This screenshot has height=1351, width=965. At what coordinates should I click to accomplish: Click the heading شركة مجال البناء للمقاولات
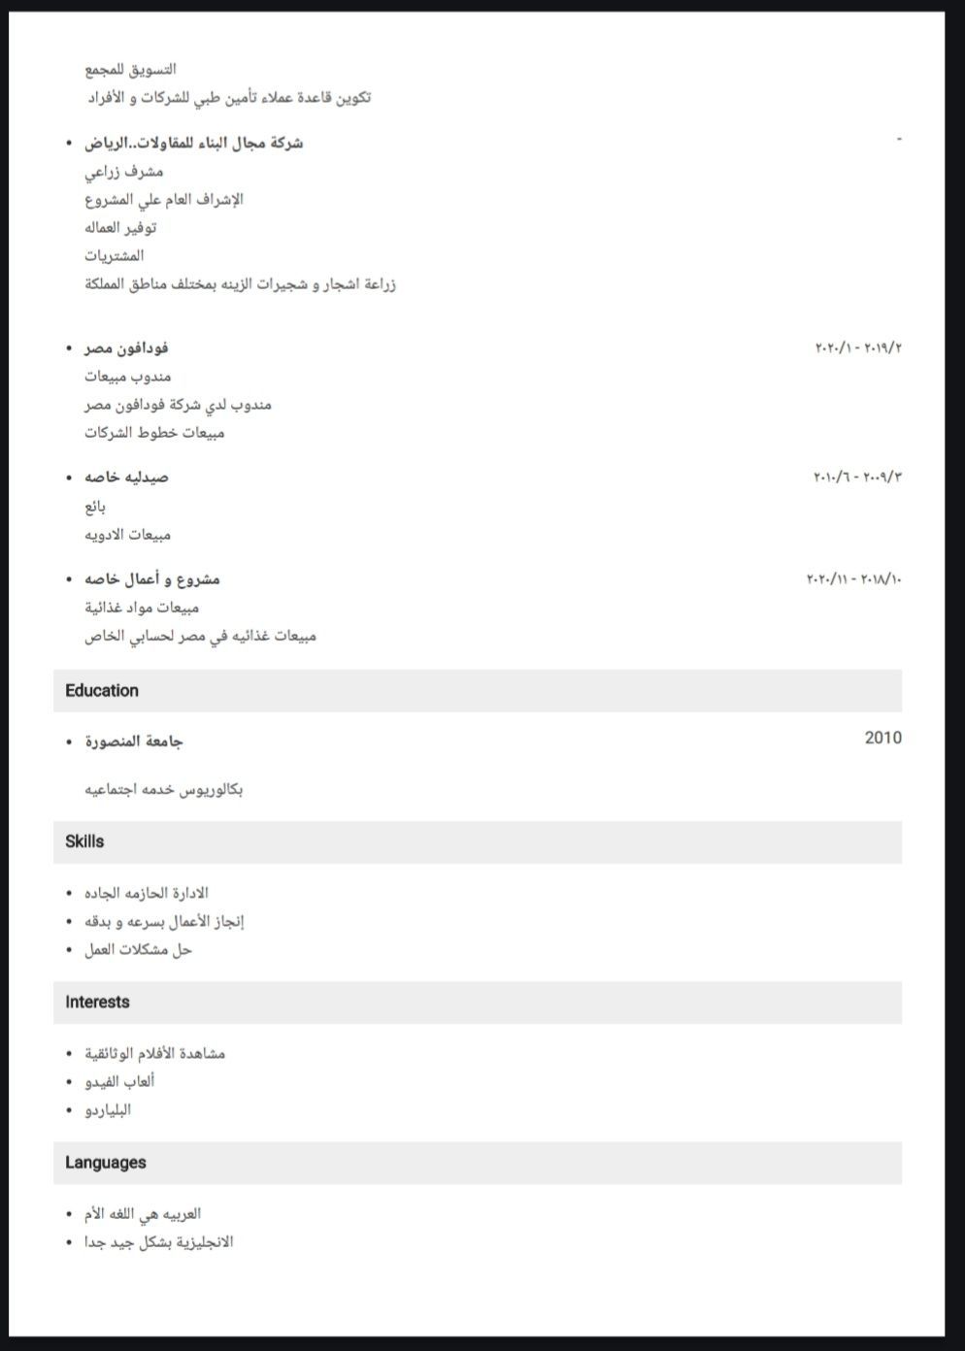193,143
